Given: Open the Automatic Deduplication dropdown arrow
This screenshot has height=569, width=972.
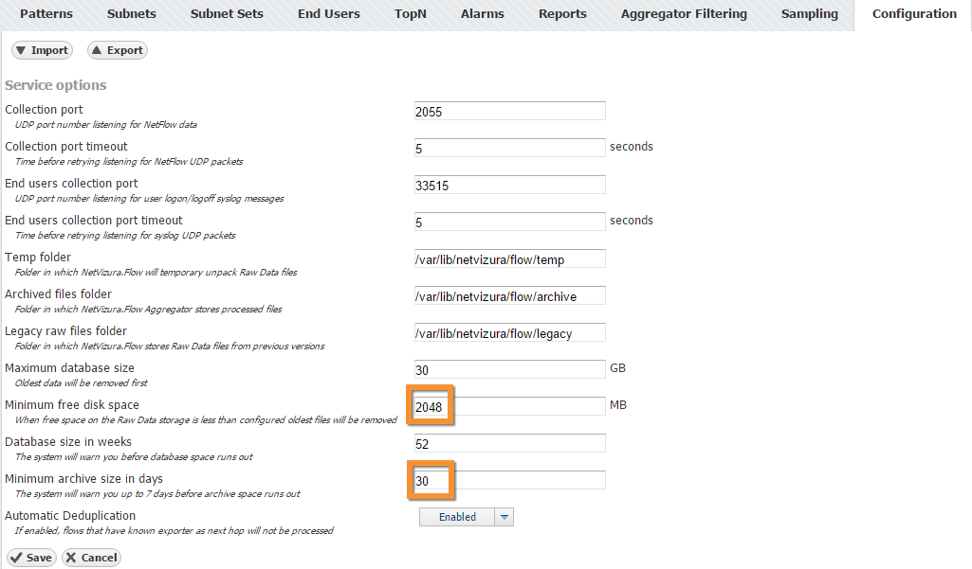Looking at the screenshot, I should (x=504, y=517).
